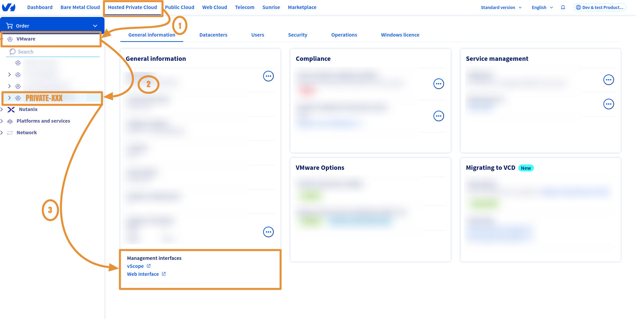Click the sidebar Search input field
Screen dimensions: 636x319
coord(53,52)
